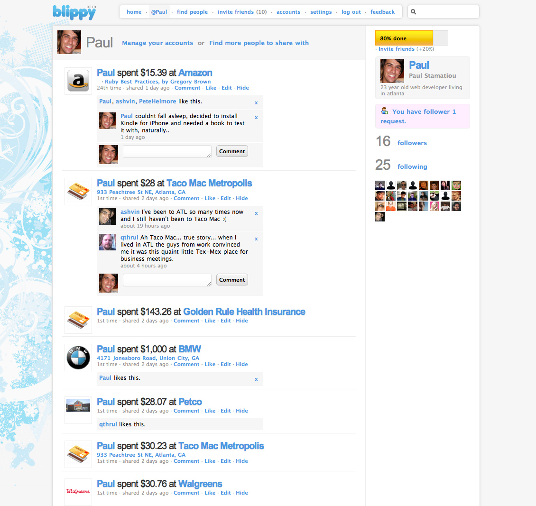Like the Amazon $15.39 purchase
Screen dimensions: 536x506
211,88
